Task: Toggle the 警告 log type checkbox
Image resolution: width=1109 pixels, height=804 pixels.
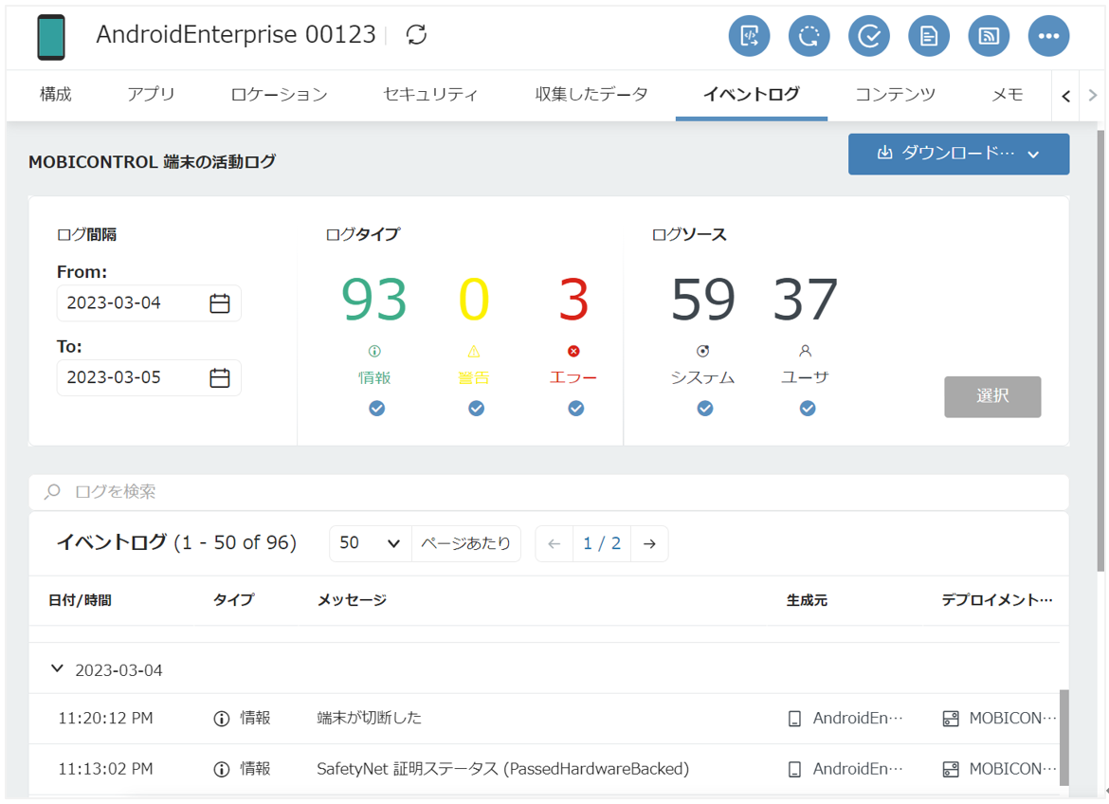Action: [477, 409]
